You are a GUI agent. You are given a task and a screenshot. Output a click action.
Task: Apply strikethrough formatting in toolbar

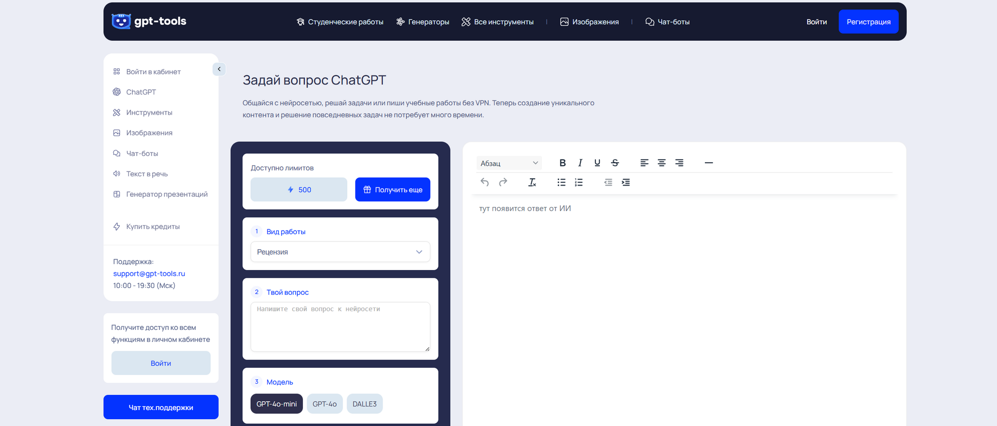(x=615, y=163)
